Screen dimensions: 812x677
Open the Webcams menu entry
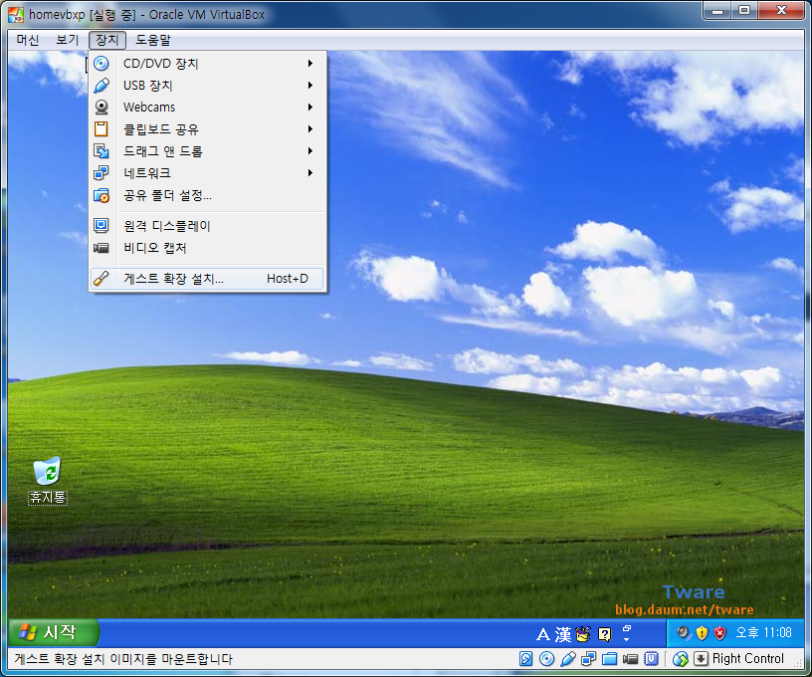pos(208,108)
